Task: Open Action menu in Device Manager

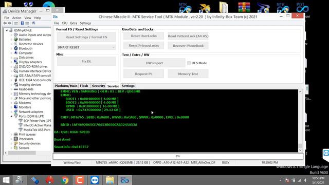Action: [16, 18]
